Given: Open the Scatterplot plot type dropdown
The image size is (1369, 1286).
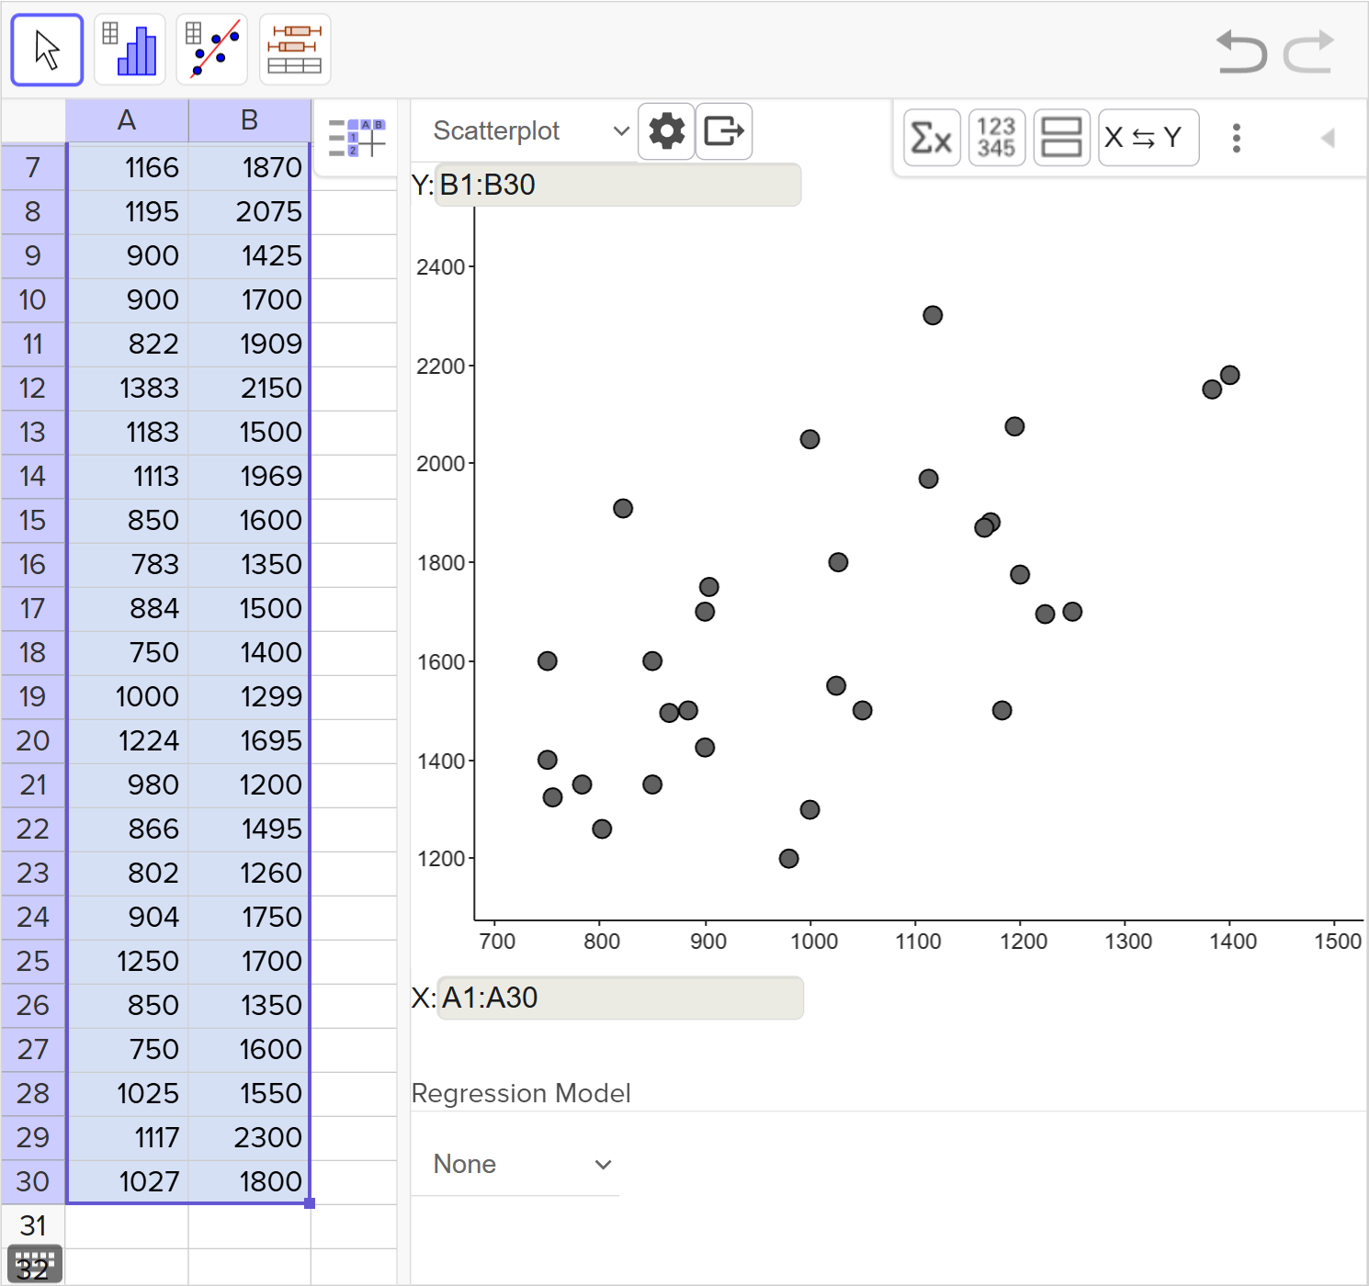Looking at the screenshot, I should pyautogui.click(x=531, y=131).
